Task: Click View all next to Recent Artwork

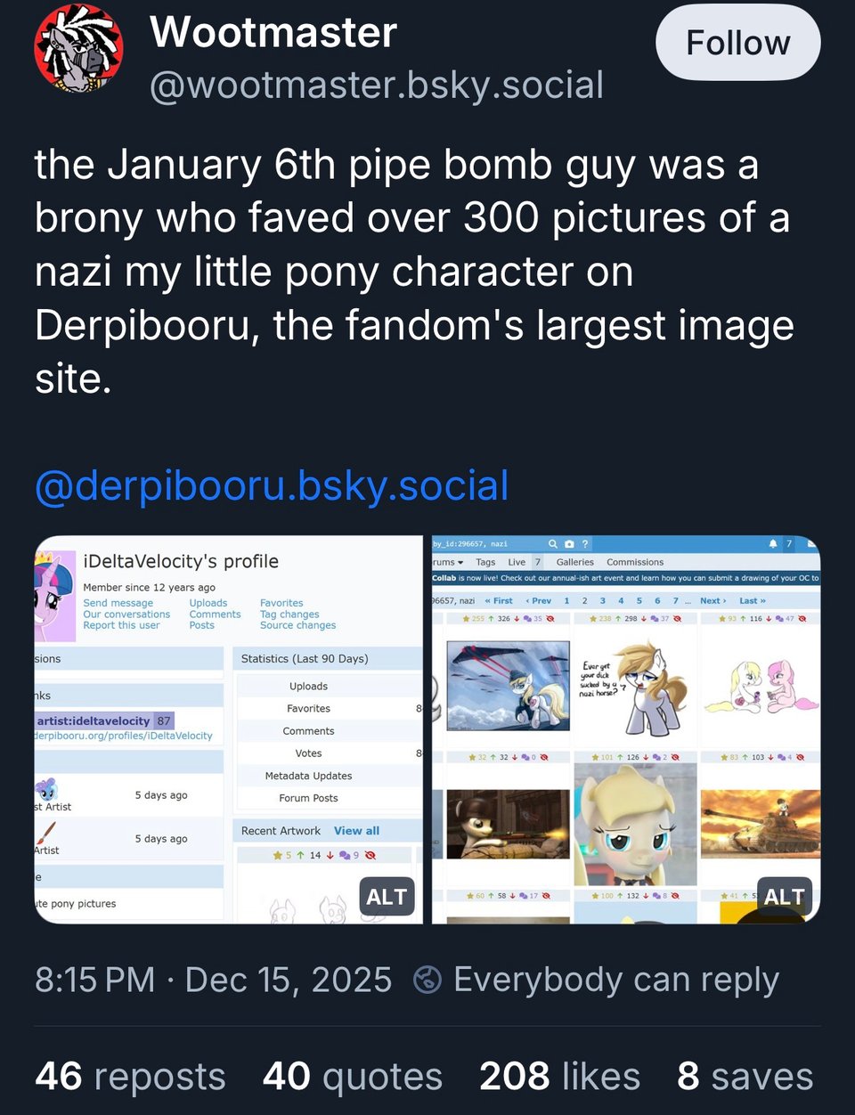Action: (x=356, y=831)
